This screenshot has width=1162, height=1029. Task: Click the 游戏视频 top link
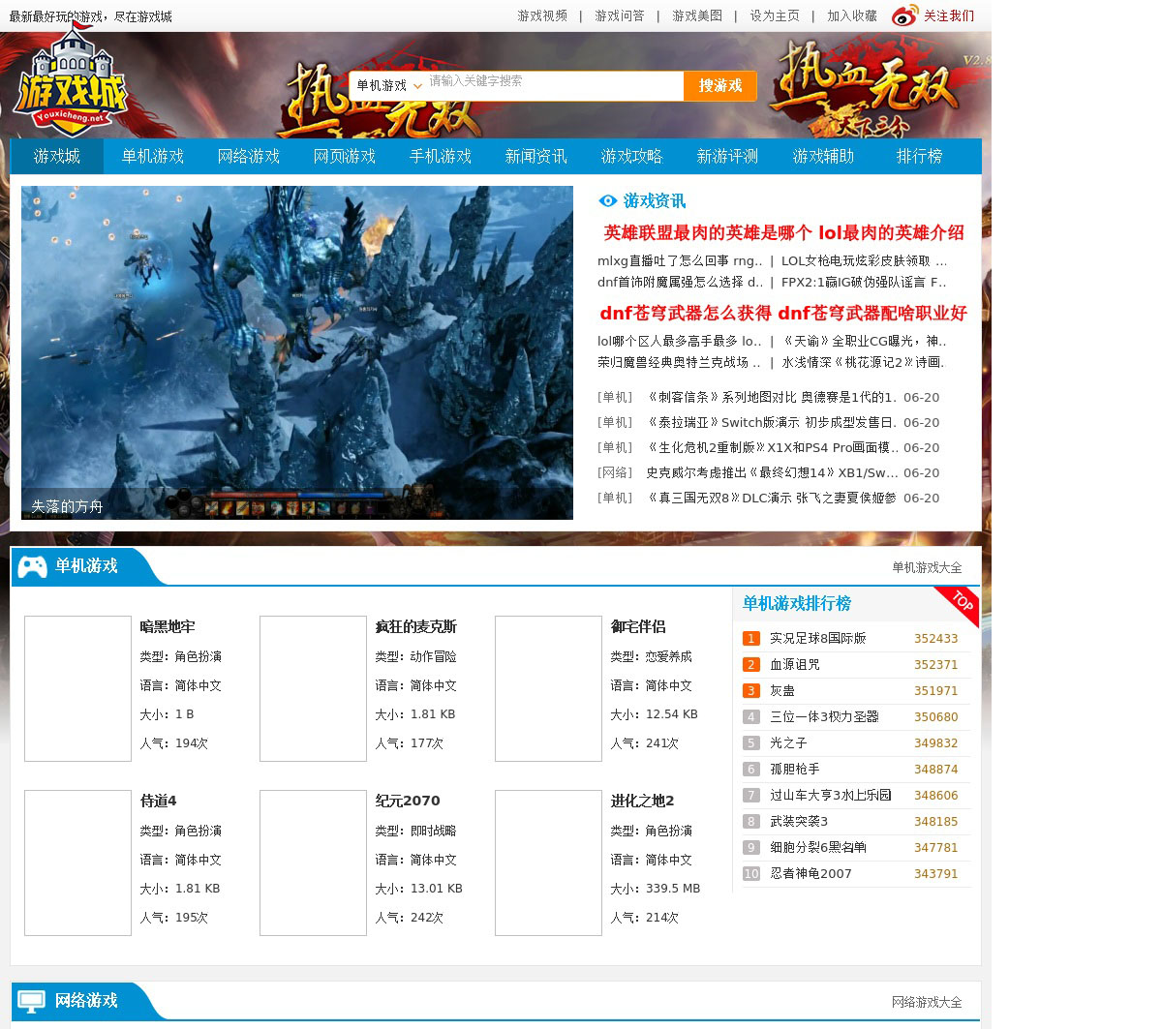[542, 15]
